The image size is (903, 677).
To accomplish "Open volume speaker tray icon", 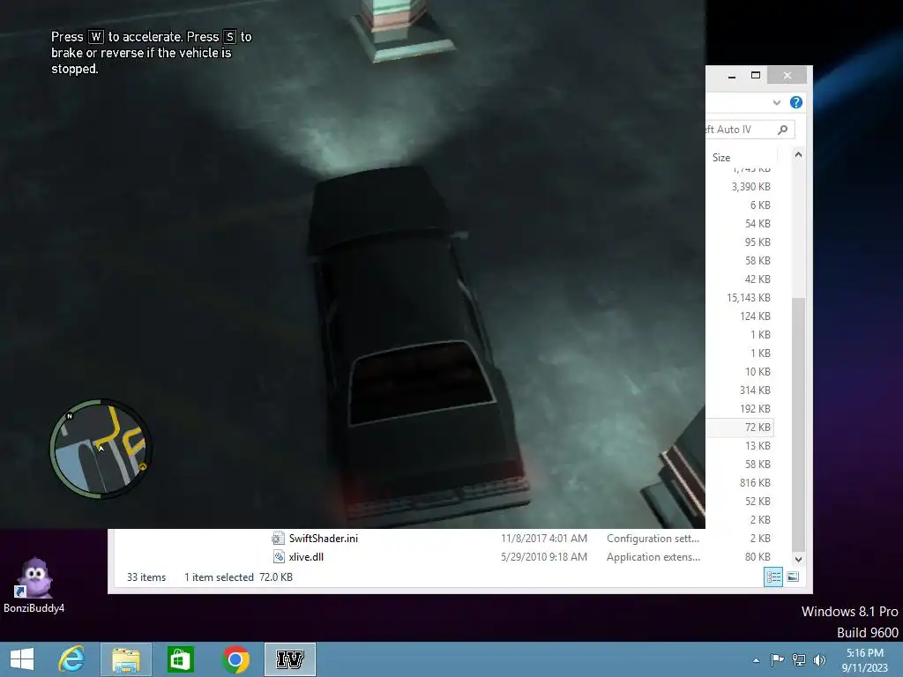I will coord(819,659).
